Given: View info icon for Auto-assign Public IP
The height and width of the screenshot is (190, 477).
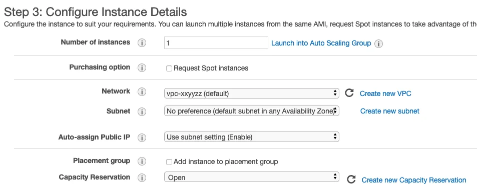Looking at the screenshot, I should pos(142,137).
